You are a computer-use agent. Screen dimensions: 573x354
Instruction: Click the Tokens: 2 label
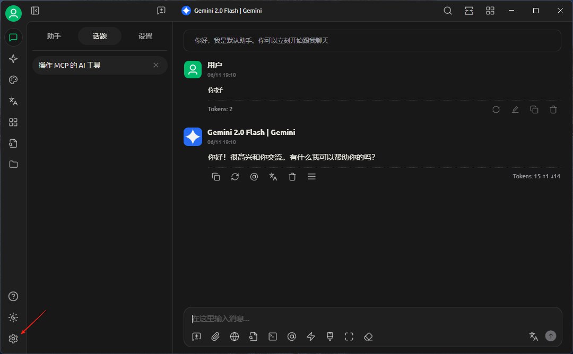point(220,109)
